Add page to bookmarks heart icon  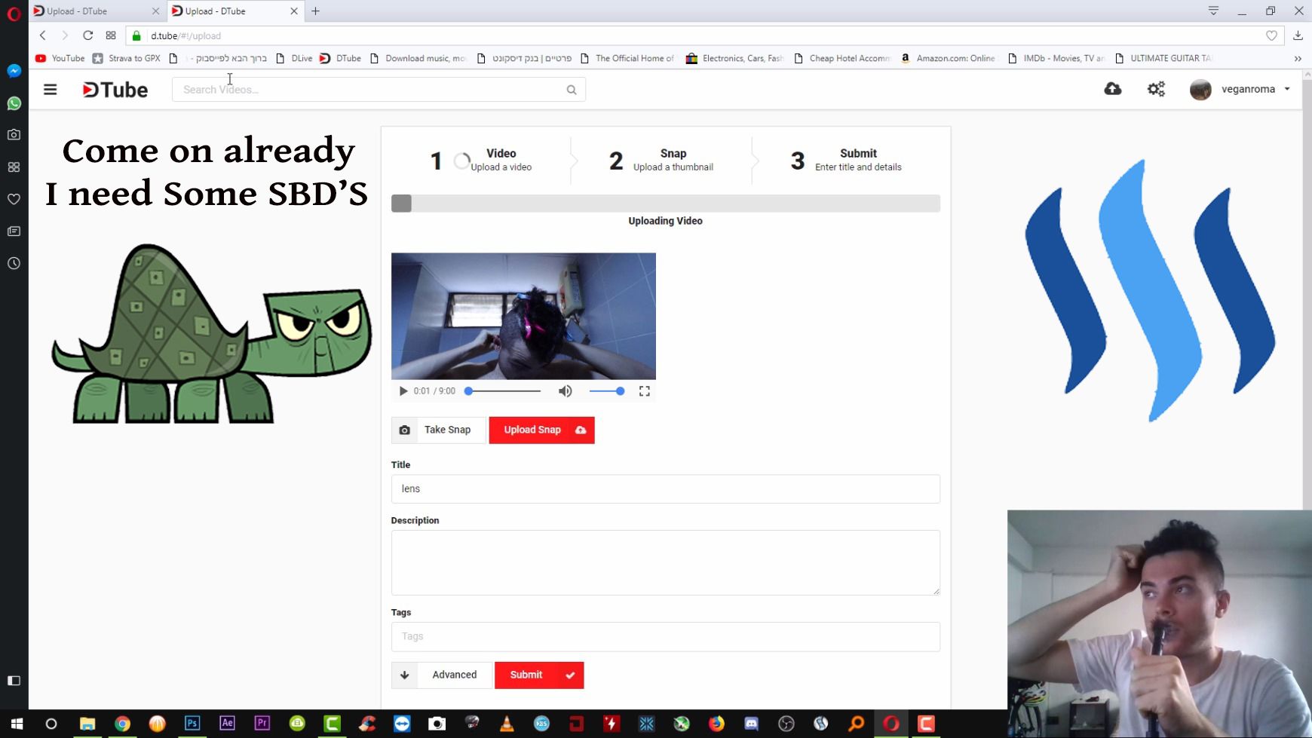pyautogui.click(x=1271, y=35)
